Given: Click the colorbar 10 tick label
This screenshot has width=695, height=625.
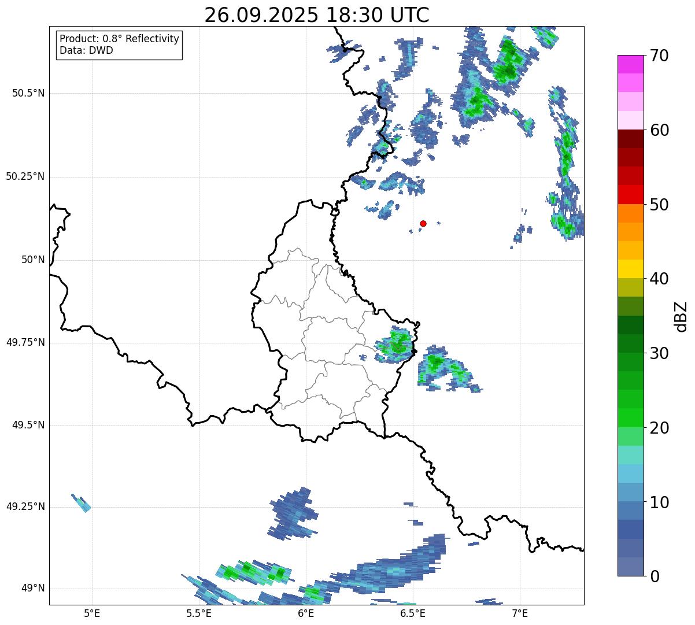Looking at the screenshot, I should 659,502.
